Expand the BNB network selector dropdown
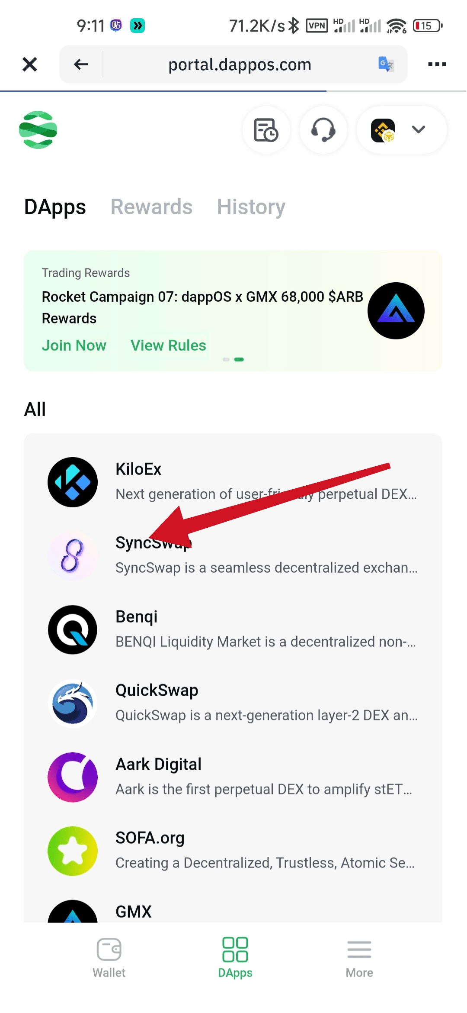The width and height of the screenshot is (467, 1013). tap(401, 130)
